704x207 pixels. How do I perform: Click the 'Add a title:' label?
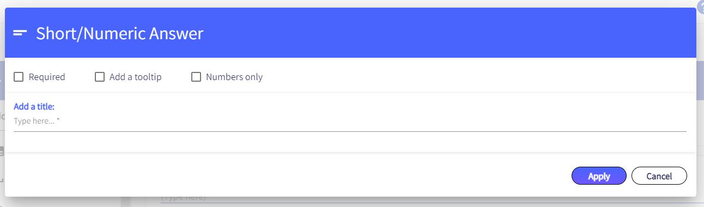[x=34, y=106]
